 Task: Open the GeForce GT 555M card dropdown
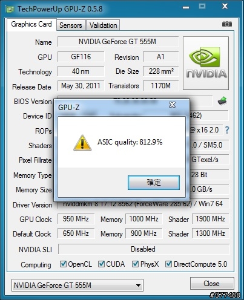(x=77, y=285)
